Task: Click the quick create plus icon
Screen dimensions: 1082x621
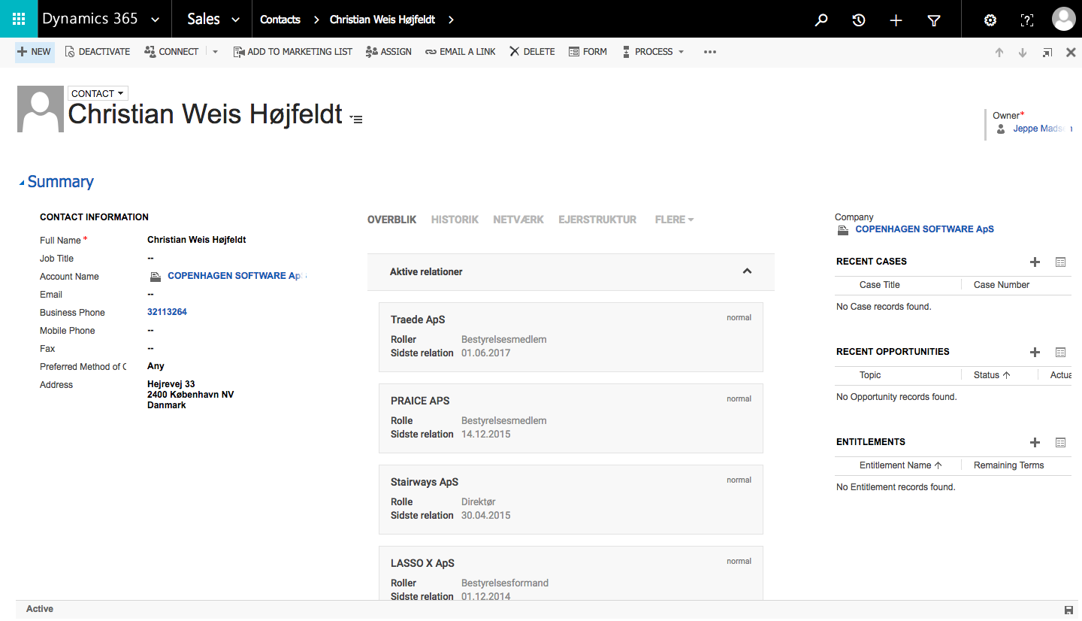Action: [x=896, y=20]
